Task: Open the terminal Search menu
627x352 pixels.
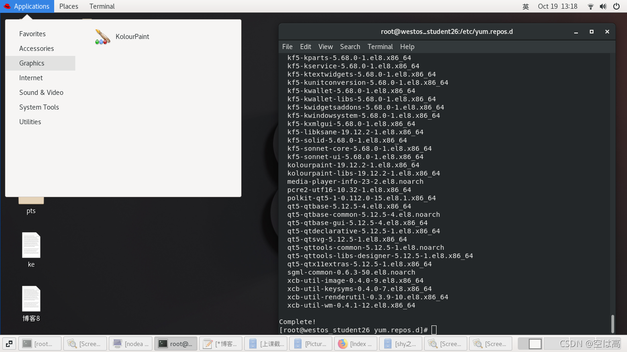Action: point(350,47)
